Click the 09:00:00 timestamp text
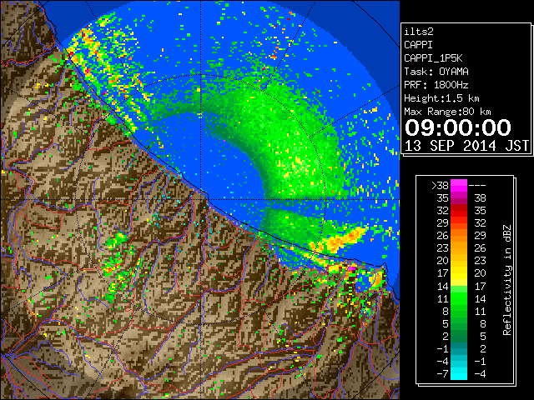 (458, 127)
